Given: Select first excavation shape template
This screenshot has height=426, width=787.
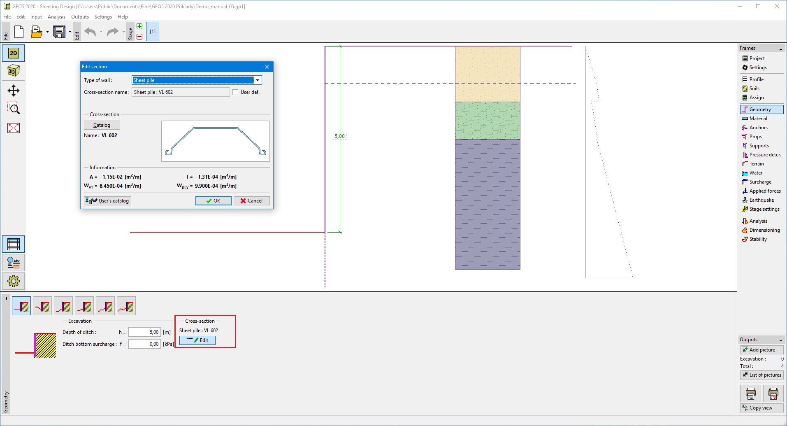Looking at the screenshot, I should (21, 306).
